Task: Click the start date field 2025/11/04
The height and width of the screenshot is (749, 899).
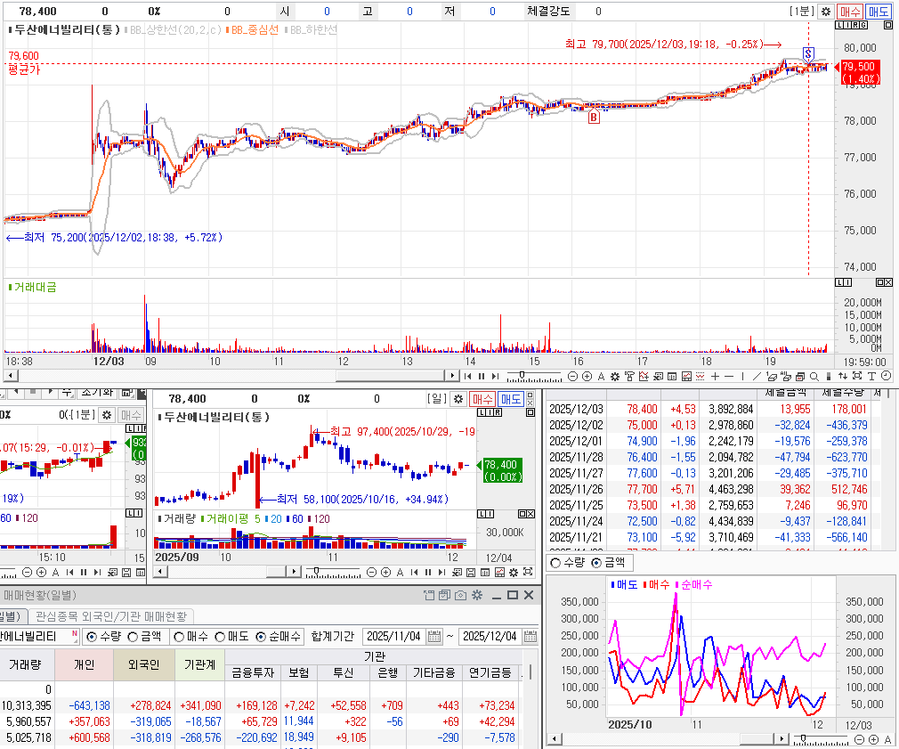Action: (394, 637)
